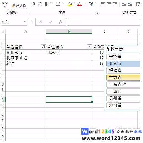This screenshot has height=143, width=143.
Task: Open the 单位城市 filter dropdown
Action: pos(89,47)
